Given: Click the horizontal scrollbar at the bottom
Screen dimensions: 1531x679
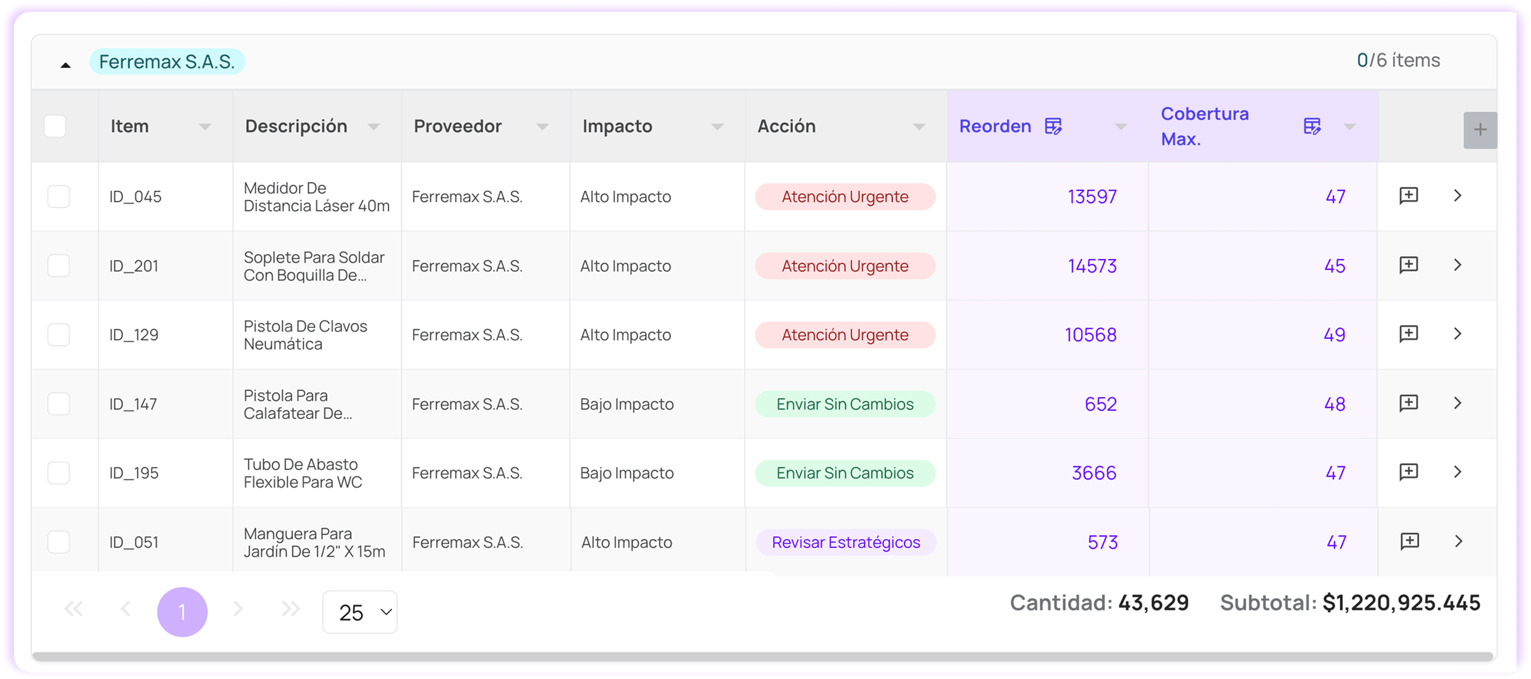Looking at the screenshot, I should (x=763, y=656).
